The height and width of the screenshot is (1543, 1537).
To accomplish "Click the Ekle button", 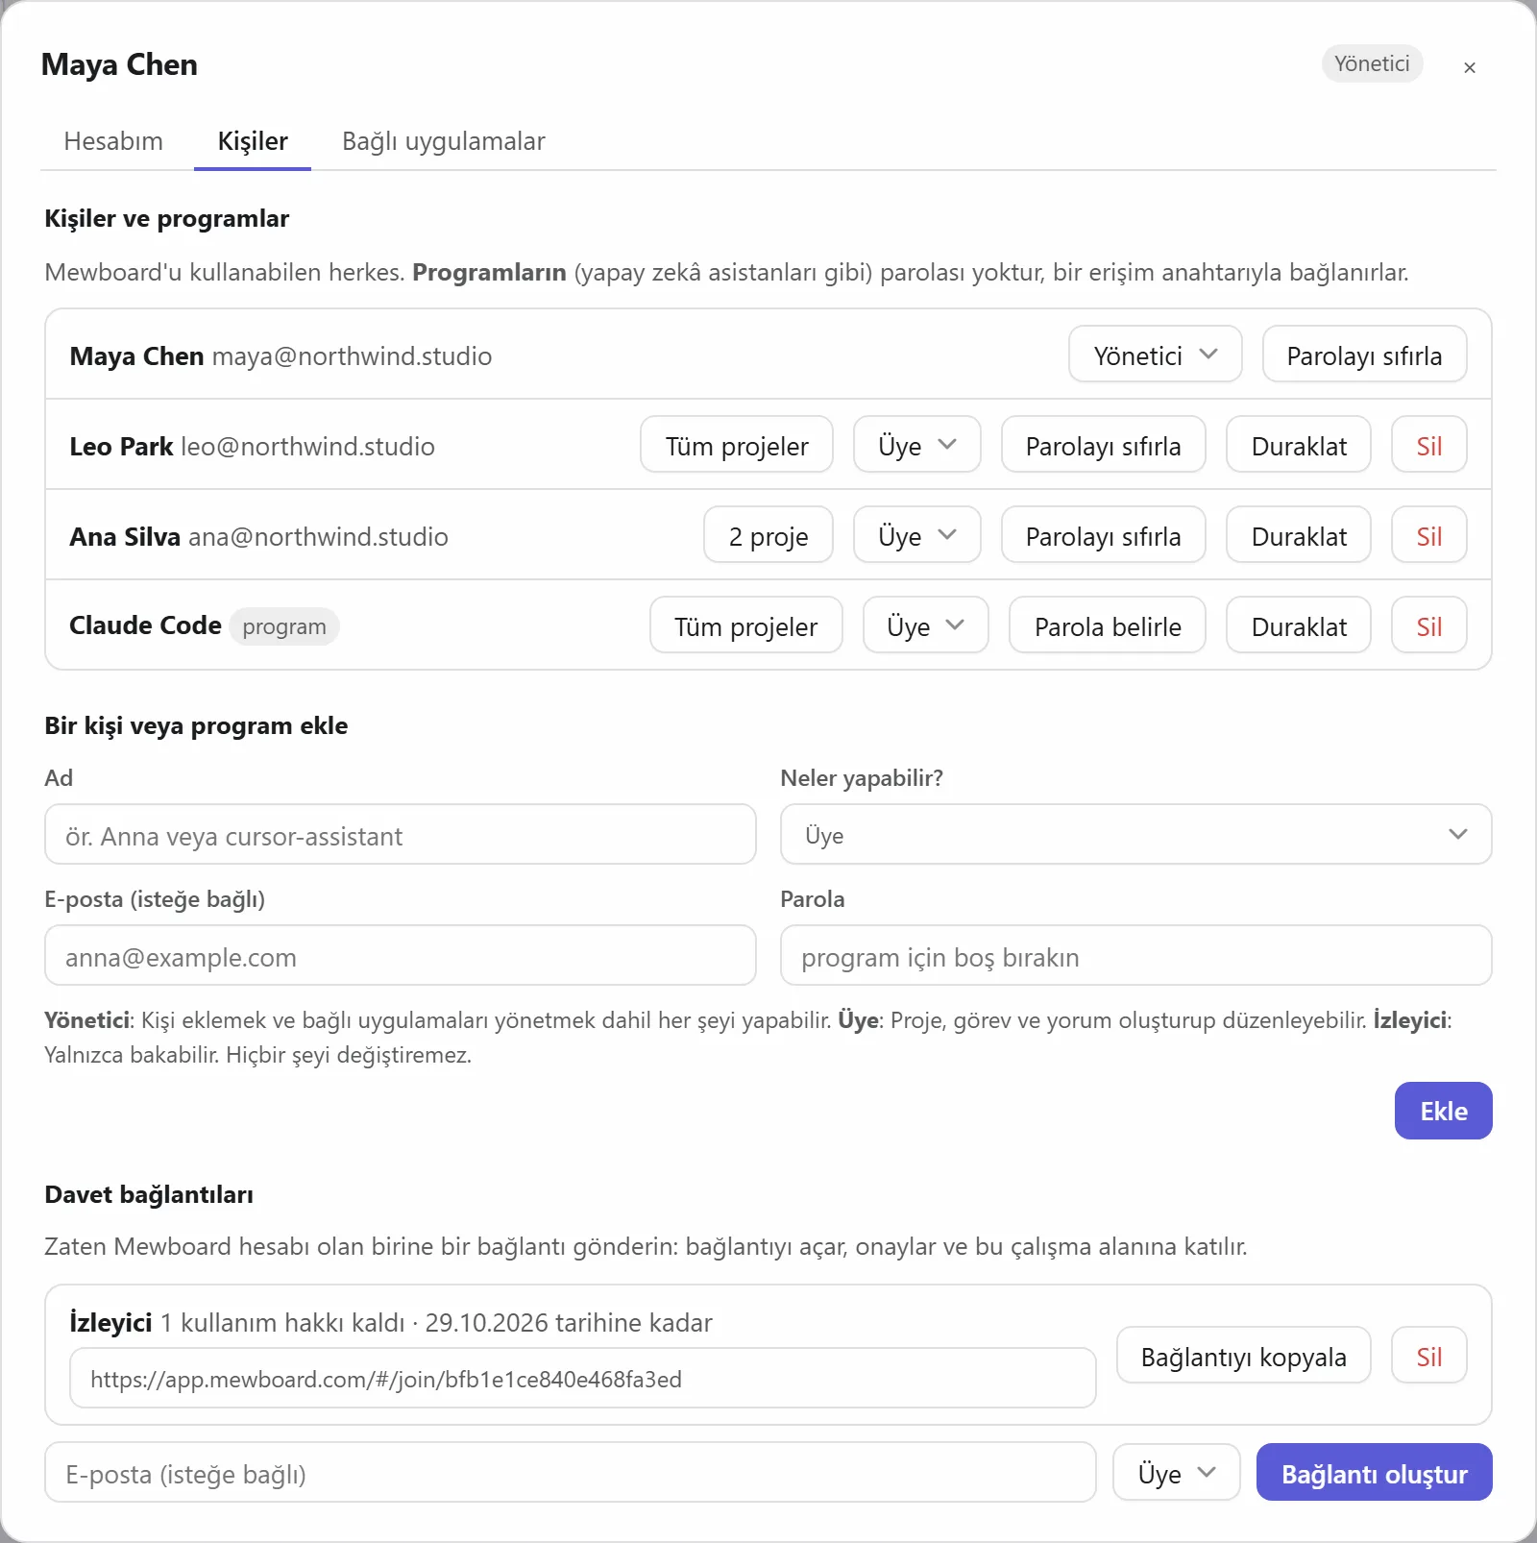I will [1443, 1111].
